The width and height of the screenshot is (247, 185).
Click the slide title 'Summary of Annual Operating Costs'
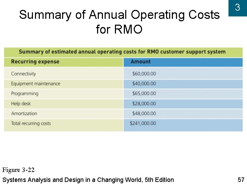pyautogui.click(x=119, y=15)
